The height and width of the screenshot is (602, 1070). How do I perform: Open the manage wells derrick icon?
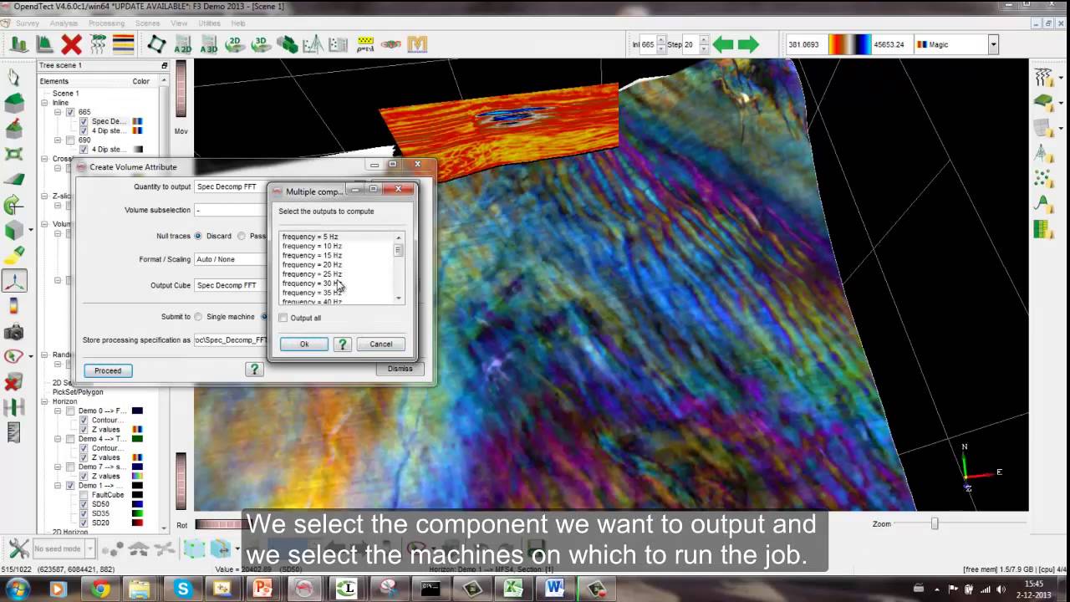(1042, 153)
